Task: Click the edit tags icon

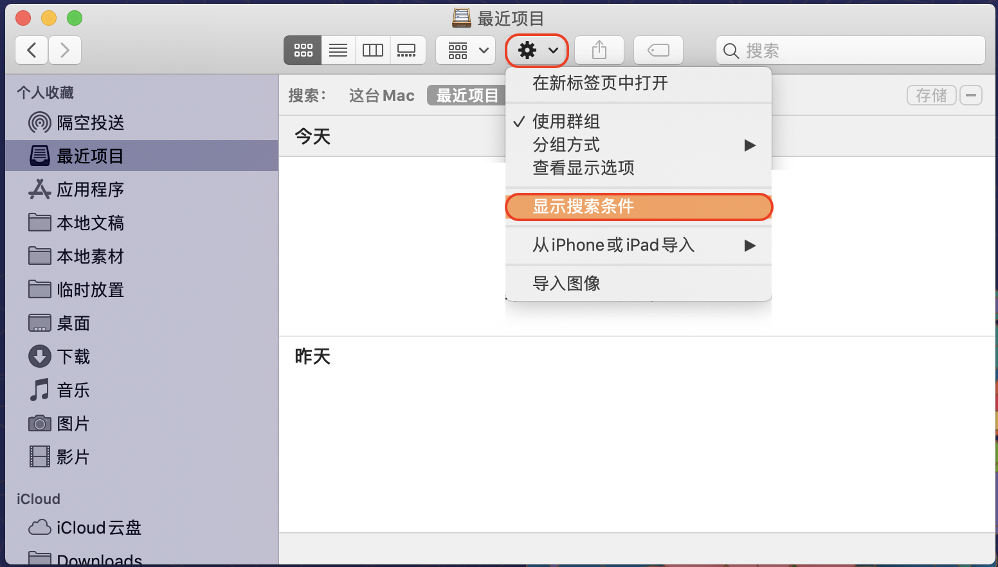Action: pos(658,50)
